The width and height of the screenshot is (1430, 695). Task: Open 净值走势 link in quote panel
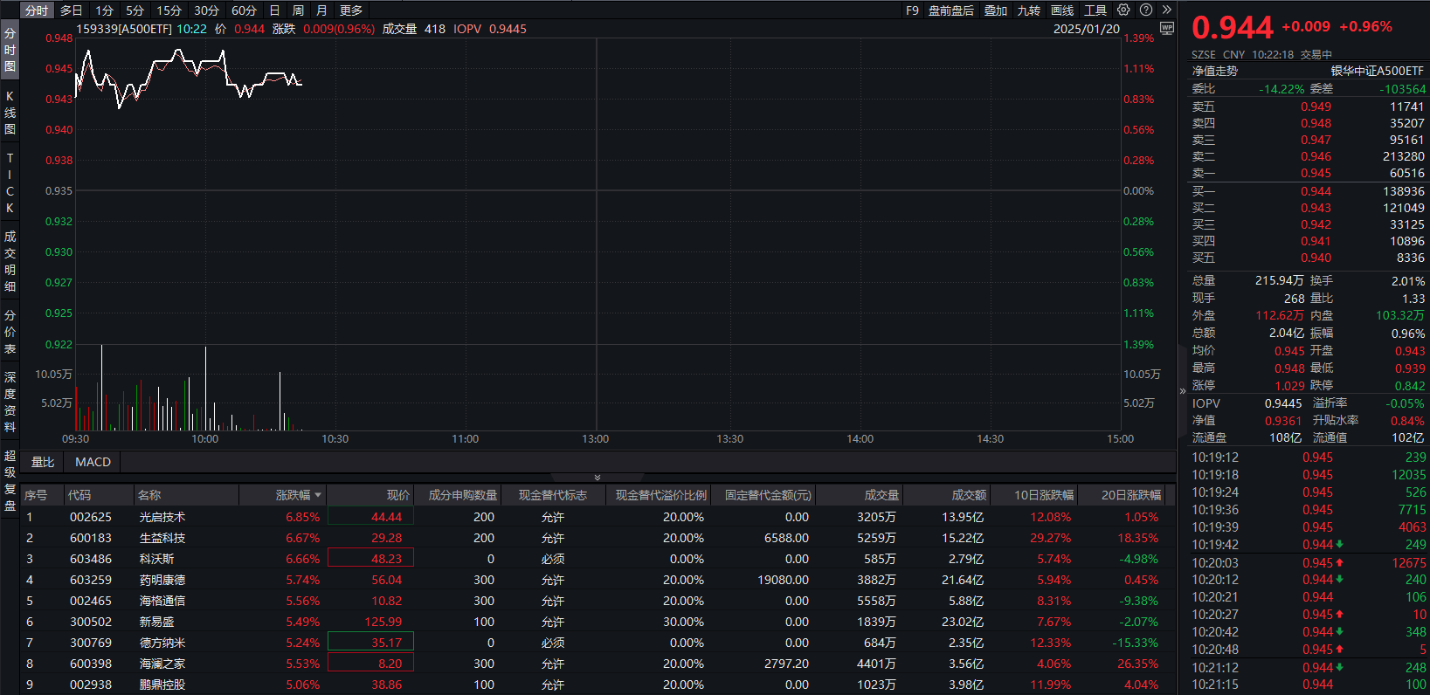pos(1215,71)
